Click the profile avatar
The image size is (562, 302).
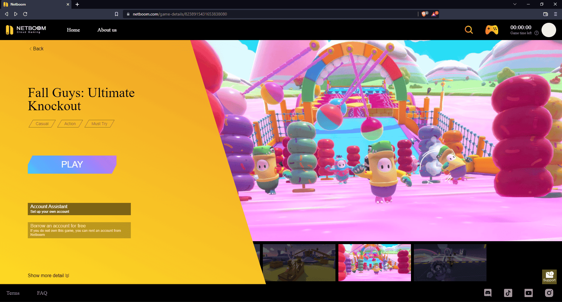point(549,30)
